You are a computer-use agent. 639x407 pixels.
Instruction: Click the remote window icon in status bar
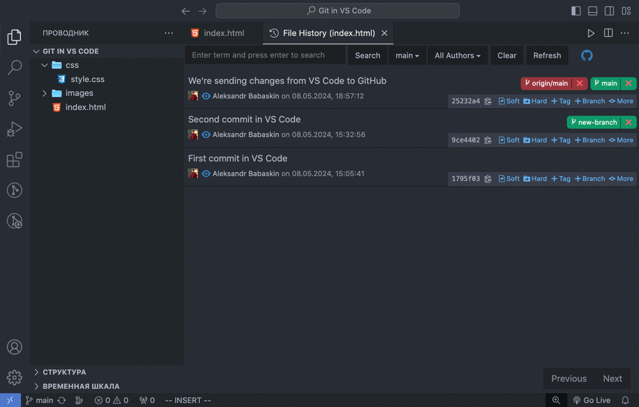pyautogui.click(x=10, y=400)
